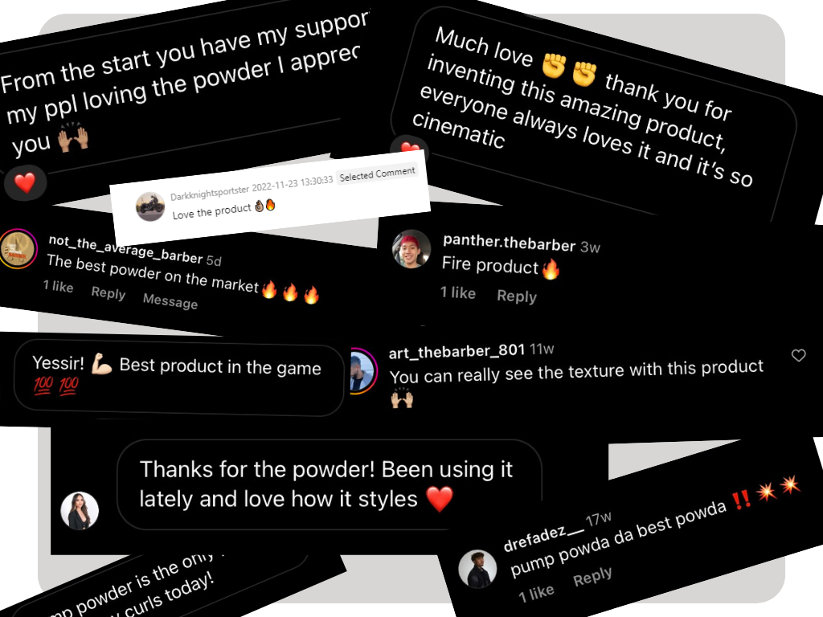
Task: Click the red heart reaction under first message
Action: click(x=25, y=182)
